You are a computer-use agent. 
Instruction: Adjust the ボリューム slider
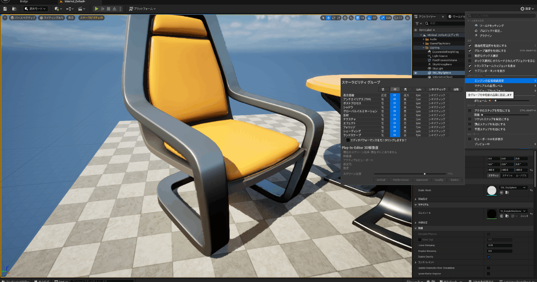512,101
